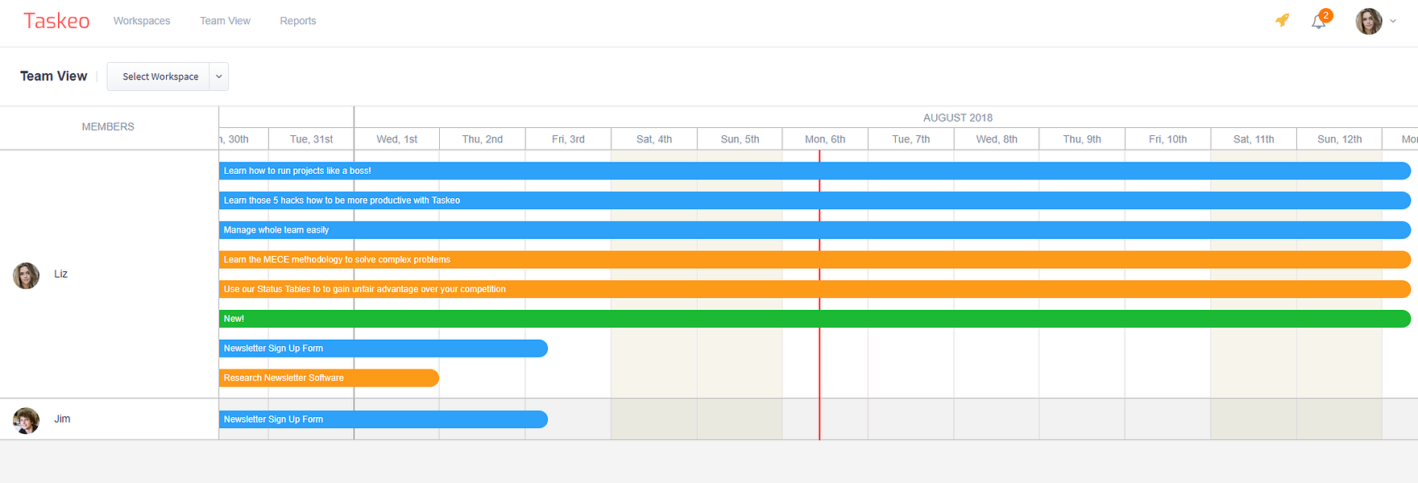This screenshot has height=483, width=1418.
Task: Click Liz's member avatar
Action: coord(27,275)
